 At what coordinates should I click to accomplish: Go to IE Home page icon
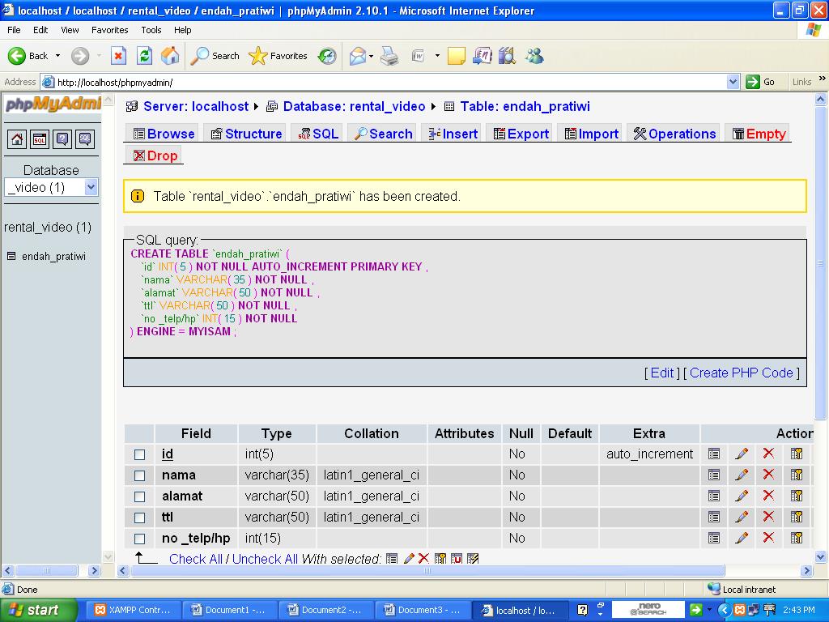click(x=170, y=56)
